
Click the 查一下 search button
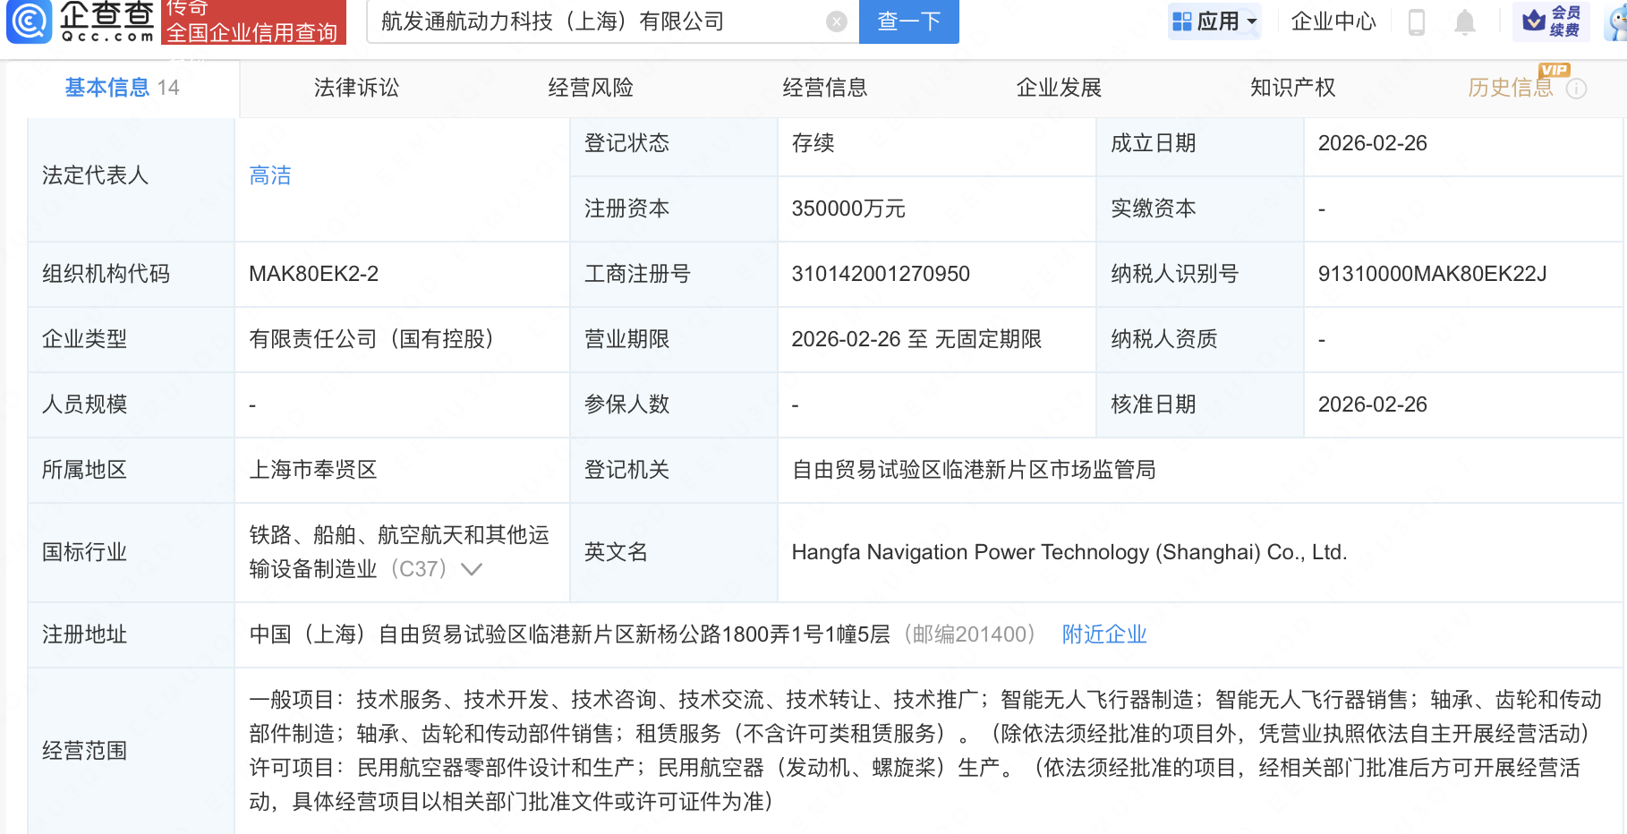pos(908,21)
